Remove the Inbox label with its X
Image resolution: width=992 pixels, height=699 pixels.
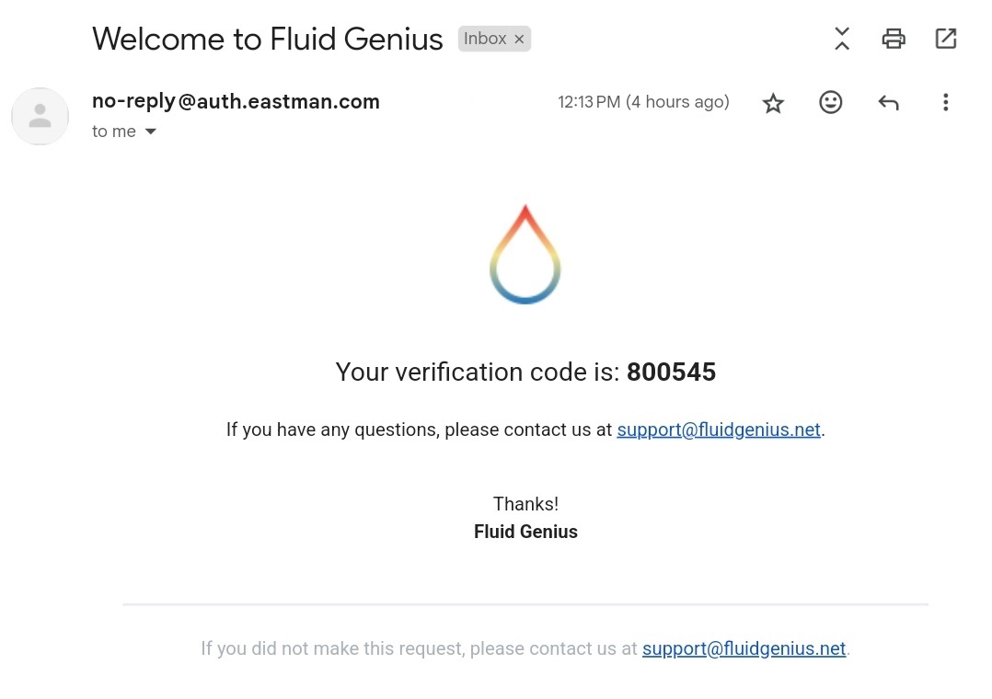click(519, 39)
